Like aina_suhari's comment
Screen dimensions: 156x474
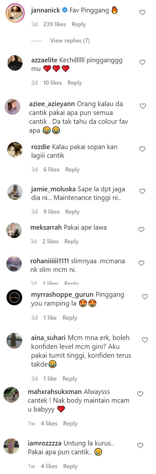point(145,340)
